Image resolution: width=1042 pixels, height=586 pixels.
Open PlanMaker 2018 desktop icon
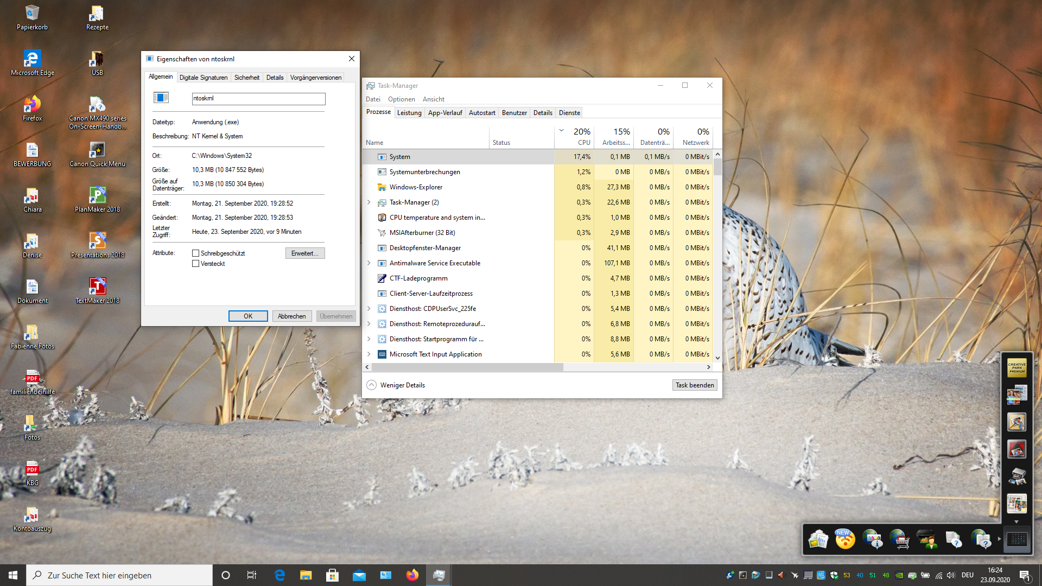pos(97,195)
